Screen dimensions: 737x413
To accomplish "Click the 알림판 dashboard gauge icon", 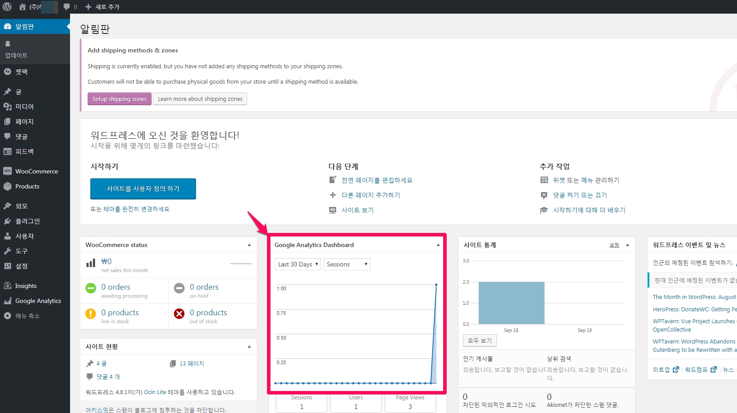I will [x=7, y=26].
